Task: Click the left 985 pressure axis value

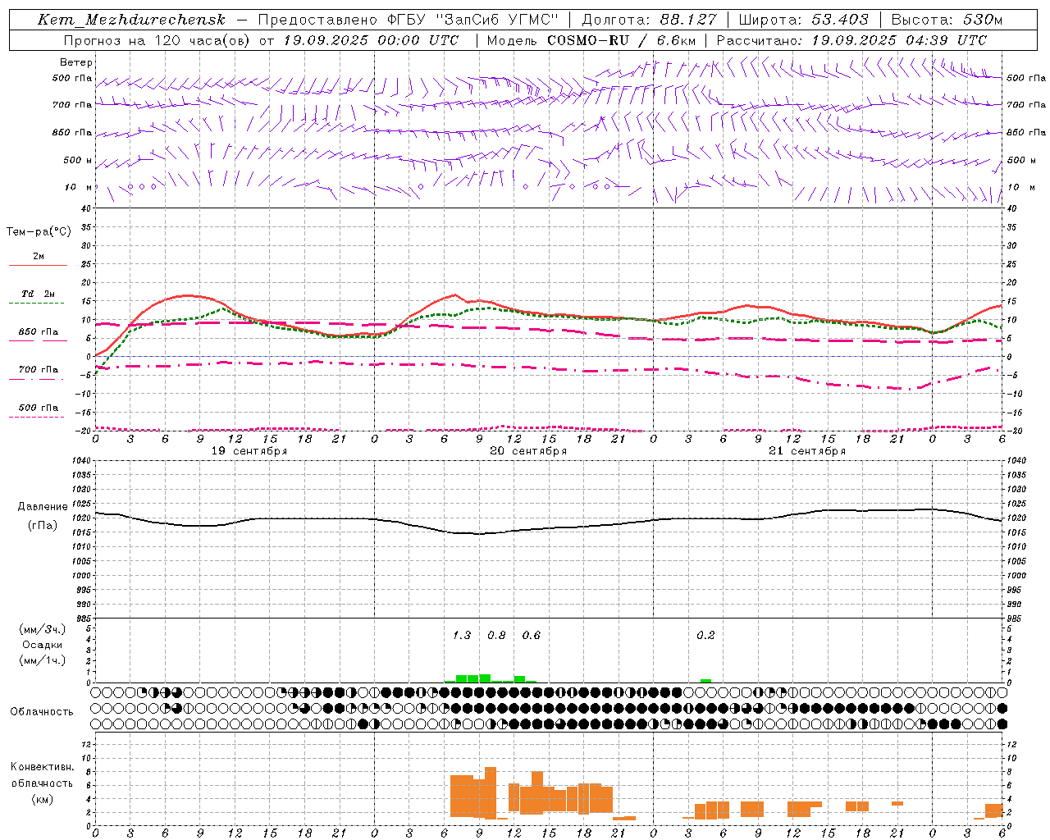Action: pyautogui.click(x=84, y=619)
